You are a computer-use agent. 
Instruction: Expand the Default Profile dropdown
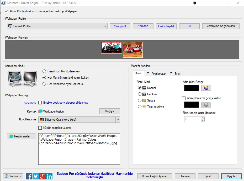click(105, 26)
